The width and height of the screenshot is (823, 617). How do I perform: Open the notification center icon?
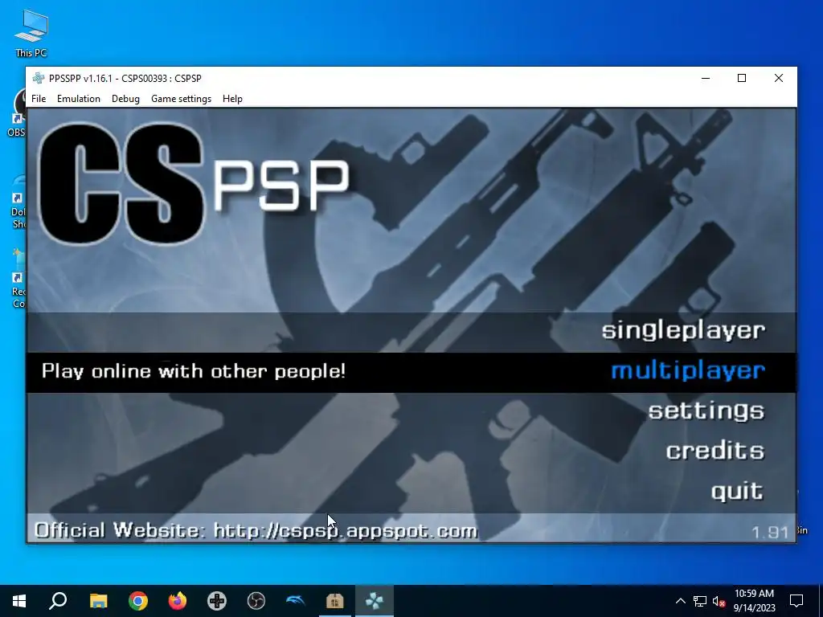pos(796,601)
